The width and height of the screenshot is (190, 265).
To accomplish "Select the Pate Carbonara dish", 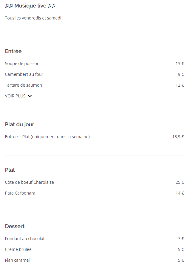I will pos(20,193).
